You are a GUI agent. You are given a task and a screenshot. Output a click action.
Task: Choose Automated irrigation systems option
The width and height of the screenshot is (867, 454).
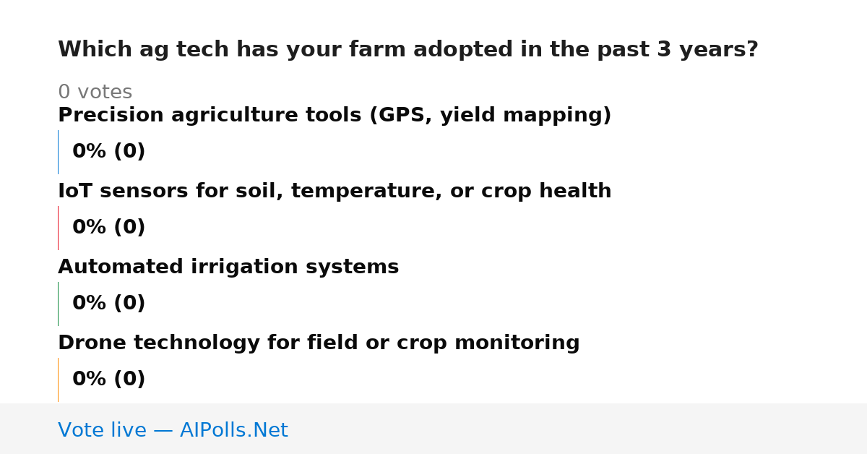(x=228, y=267)
